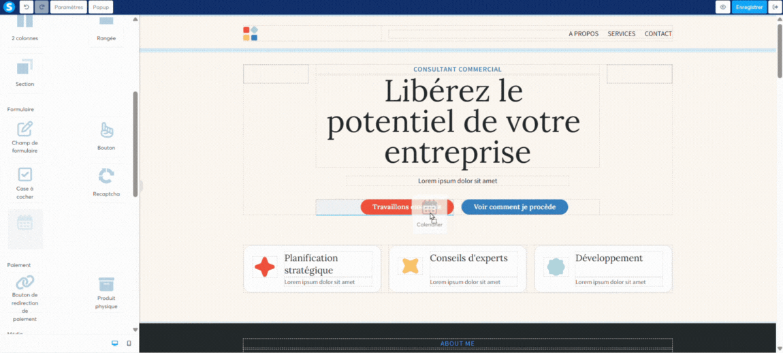This screenshot has width=783, height=353.
Task: Select the Section element
Action: tap(25, 73)
